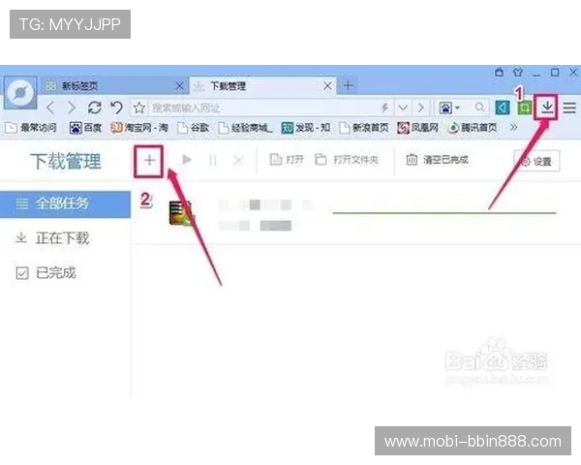Click the green square screenshot extension icon
581x465 pixels.
point(524,108)
